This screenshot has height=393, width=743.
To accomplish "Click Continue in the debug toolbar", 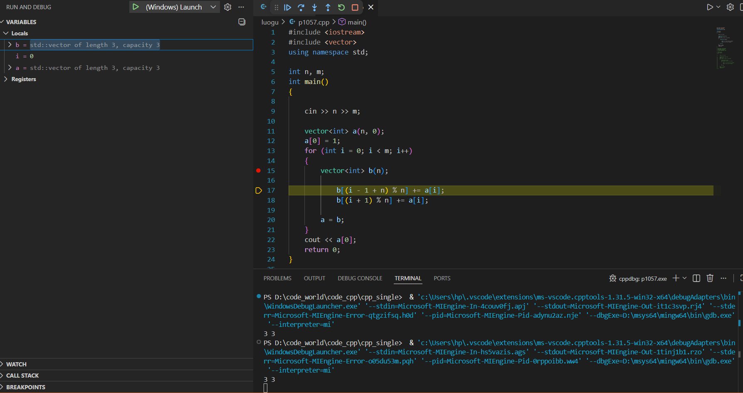I will 287,7.
